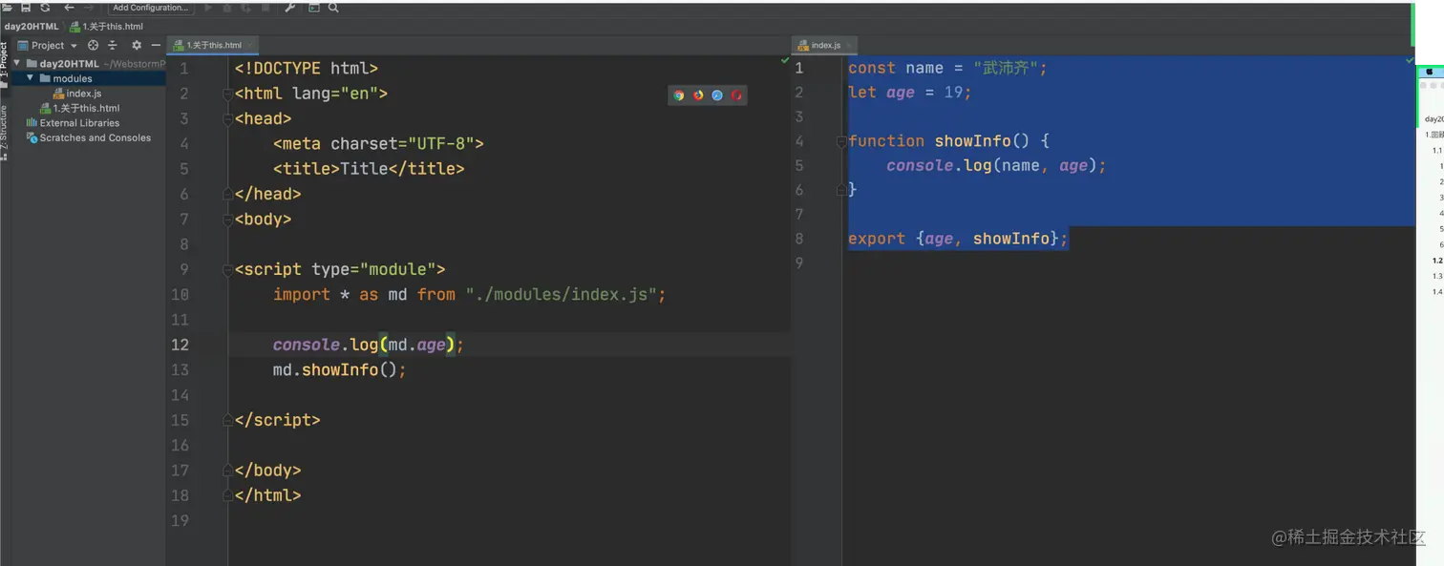1444x566 pixels.
Task: Click 1.关于this.html in the breadcrumb bar
Action: click(x=106, y=27)
